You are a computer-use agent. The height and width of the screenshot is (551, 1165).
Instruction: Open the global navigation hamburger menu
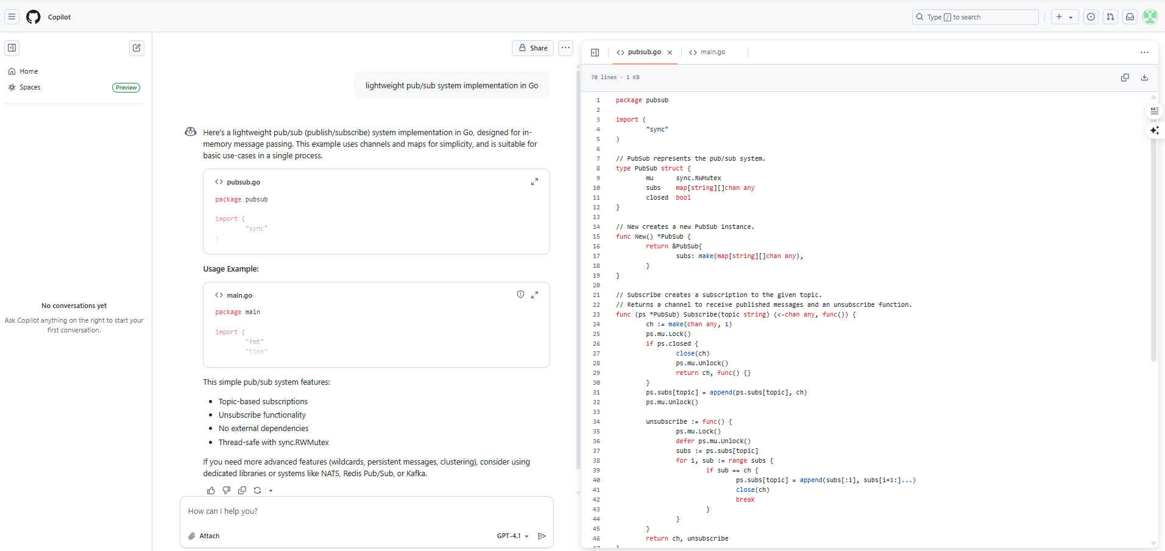(x=12, y=17)
